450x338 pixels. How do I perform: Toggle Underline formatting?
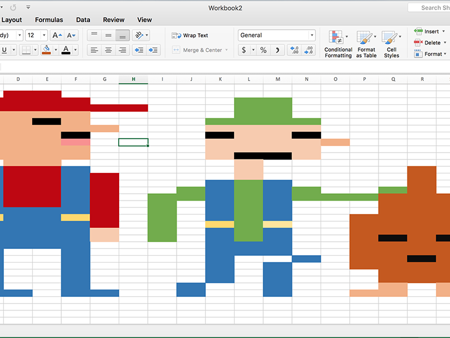pos(4,50)
